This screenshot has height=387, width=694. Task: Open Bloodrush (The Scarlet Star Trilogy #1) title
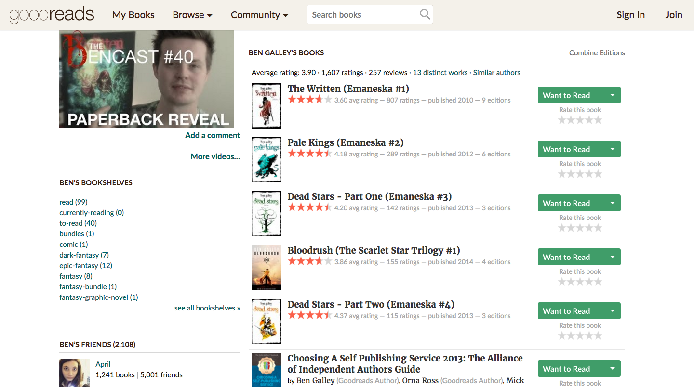pos(374,250)
